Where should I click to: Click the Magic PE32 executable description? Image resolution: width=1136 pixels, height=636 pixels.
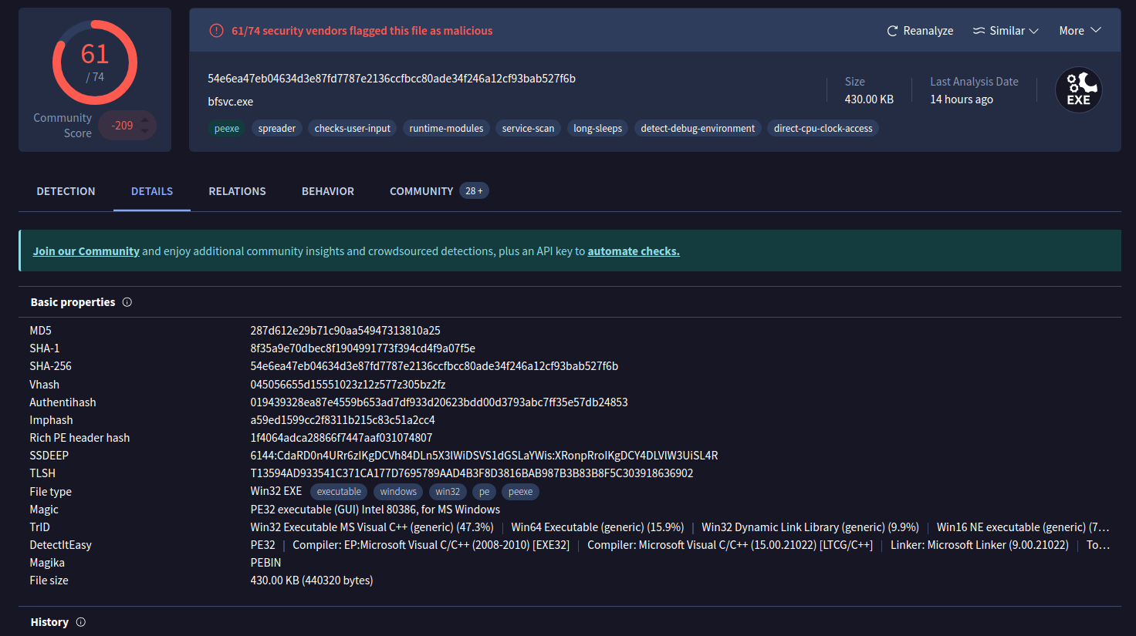[375, 510]
